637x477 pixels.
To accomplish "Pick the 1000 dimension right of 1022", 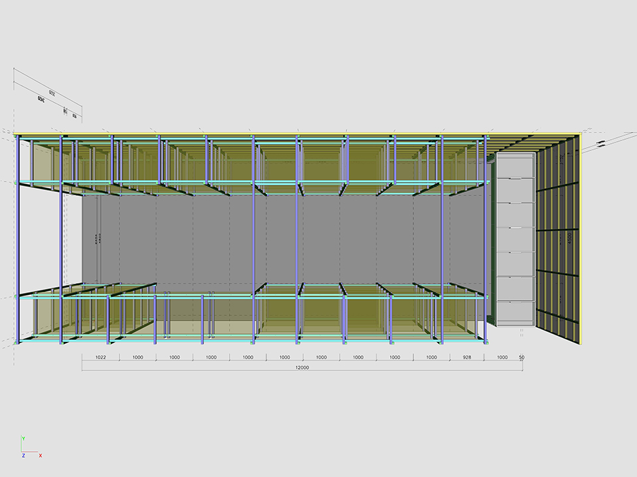I will click(x=137, y=357).
